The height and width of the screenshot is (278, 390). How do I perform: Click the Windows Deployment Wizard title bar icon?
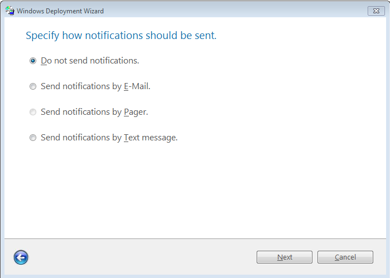10,11
